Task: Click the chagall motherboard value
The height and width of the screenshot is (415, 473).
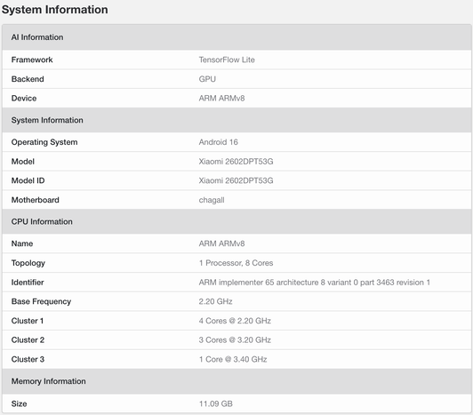Action: click(212, 200)
